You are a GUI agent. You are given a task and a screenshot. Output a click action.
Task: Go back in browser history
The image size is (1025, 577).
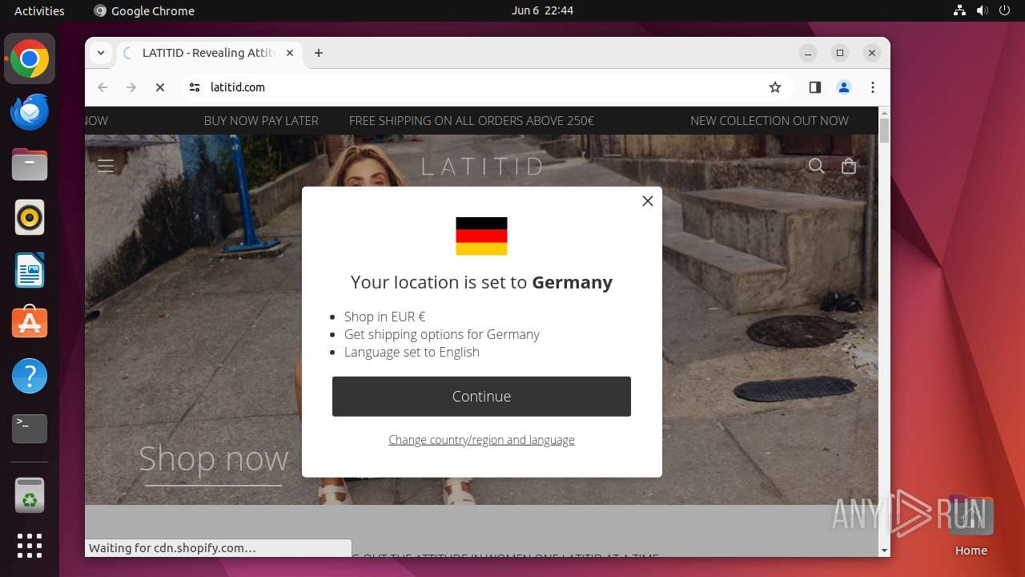click(102, 87)
